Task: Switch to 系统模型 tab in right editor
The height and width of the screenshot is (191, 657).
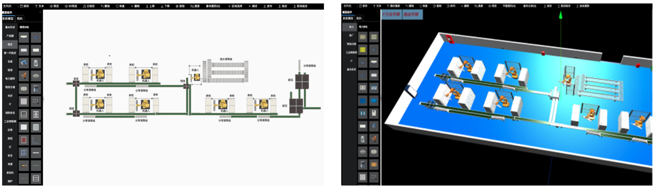Action: pos(349,18)
